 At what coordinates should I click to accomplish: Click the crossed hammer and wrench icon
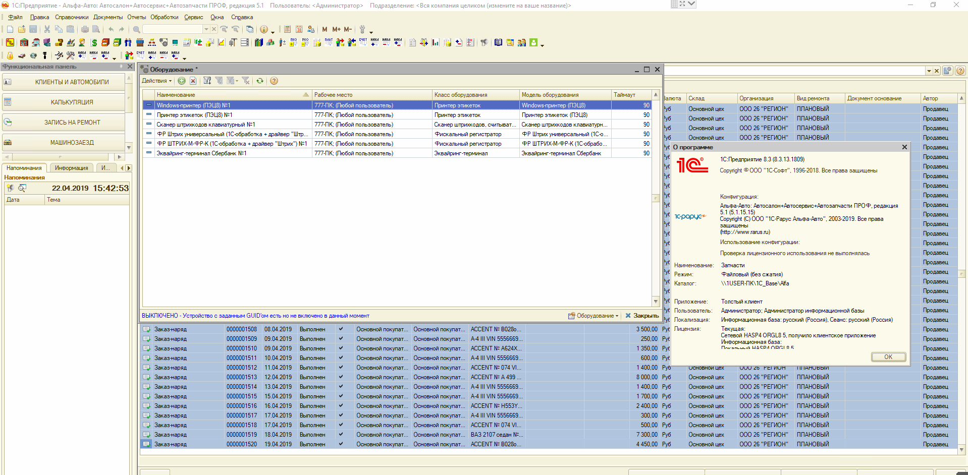tap(70, 55)
